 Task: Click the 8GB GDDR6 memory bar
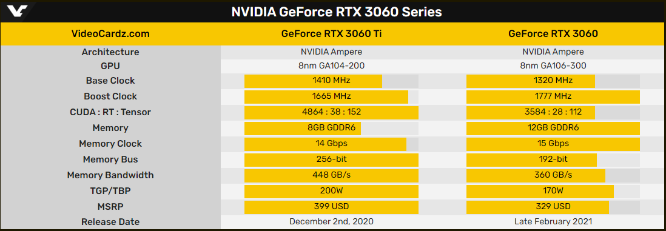pyautogui.click(x=303, y=129)
